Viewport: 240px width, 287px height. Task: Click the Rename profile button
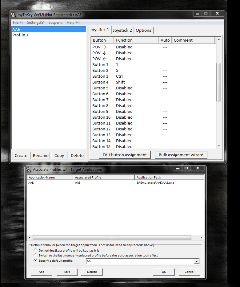click(41, 155)
